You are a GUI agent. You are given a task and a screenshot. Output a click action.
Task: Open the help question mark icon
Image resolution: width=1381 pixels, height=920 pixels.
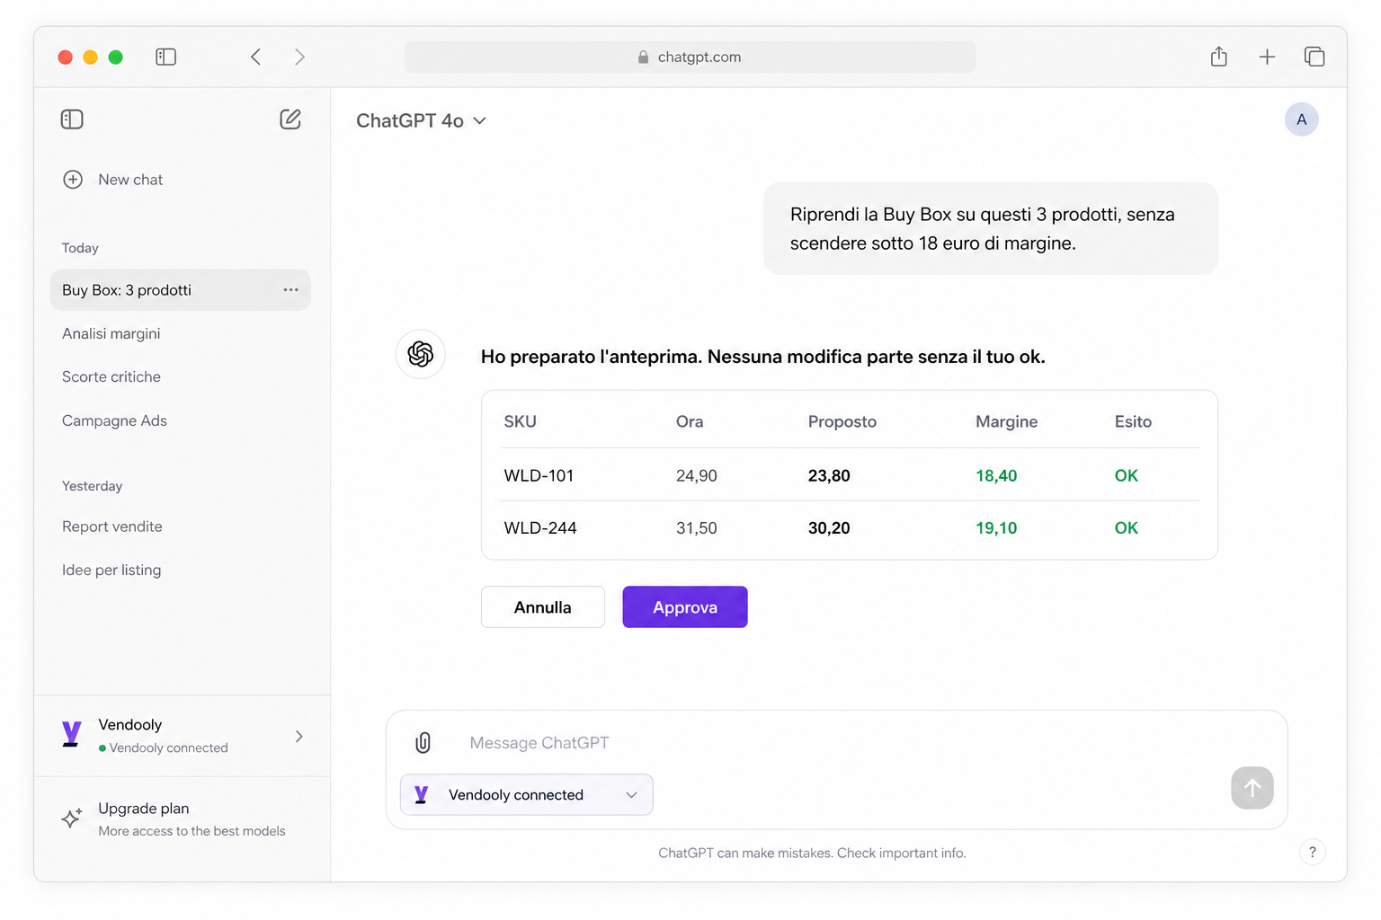1313,853
